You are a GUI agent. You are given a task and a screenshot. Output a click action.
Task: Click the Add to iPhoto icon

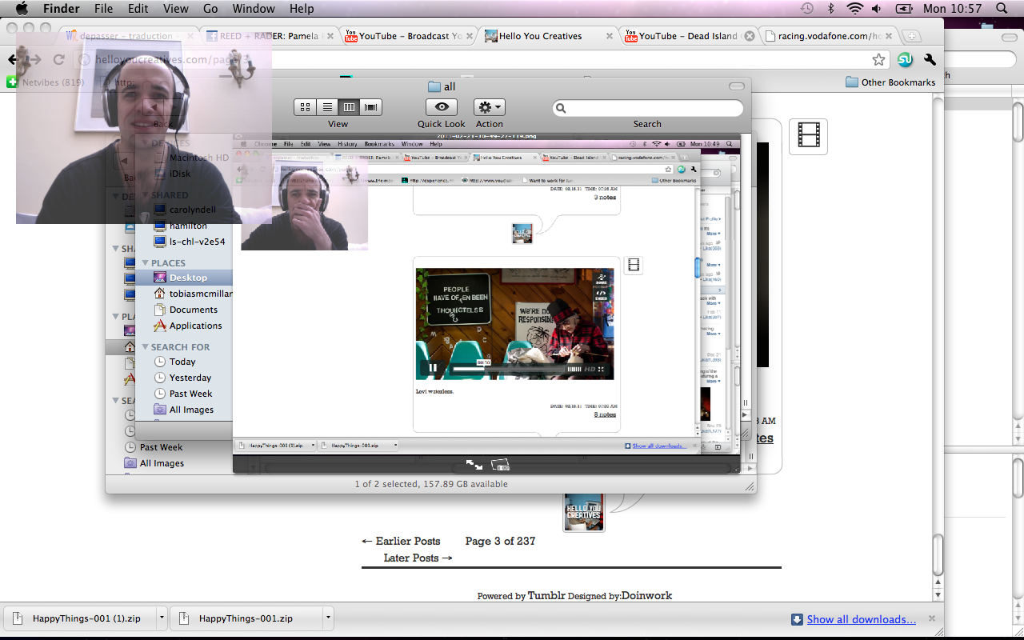point(501,465)
